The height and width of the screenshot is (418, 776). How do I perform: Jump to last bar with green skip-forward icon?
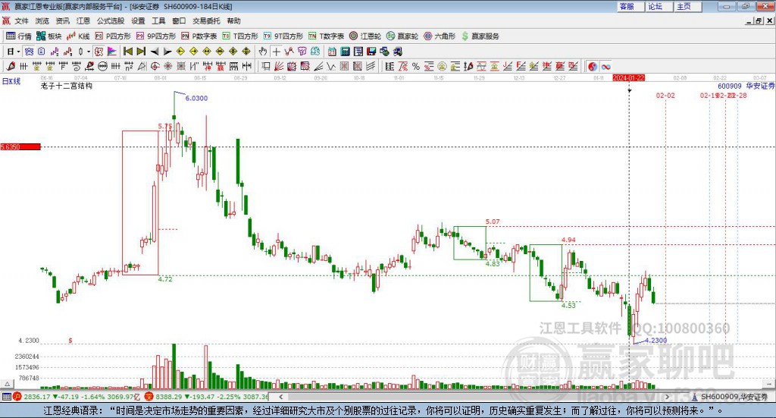[x=141, y=52]
